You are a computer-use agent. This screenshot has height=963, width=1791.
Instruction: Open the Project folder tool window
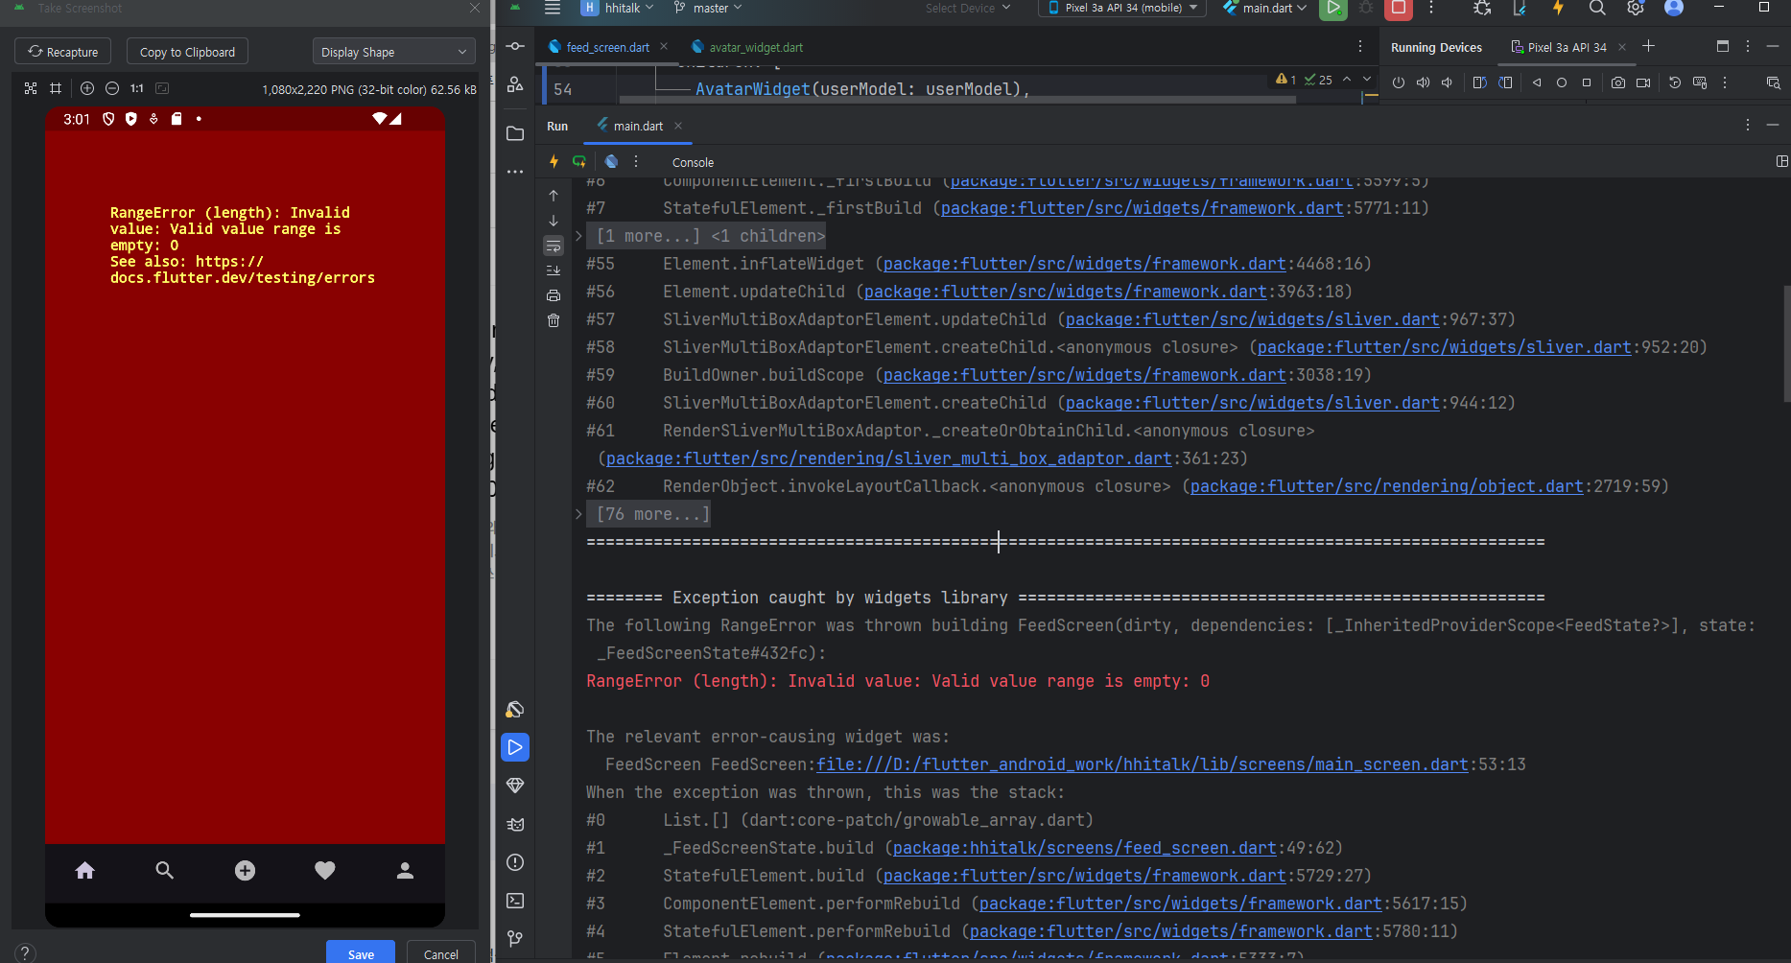(515, 133)
